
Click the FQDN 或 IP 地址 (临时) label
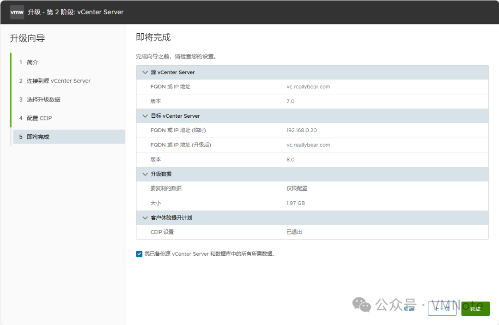coord(178,130)
